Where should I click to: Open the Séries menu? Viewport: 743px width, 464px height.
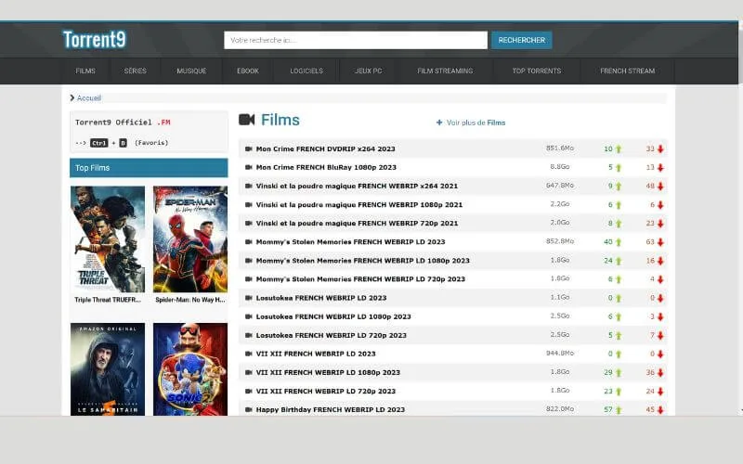click(x=135, y=71)
